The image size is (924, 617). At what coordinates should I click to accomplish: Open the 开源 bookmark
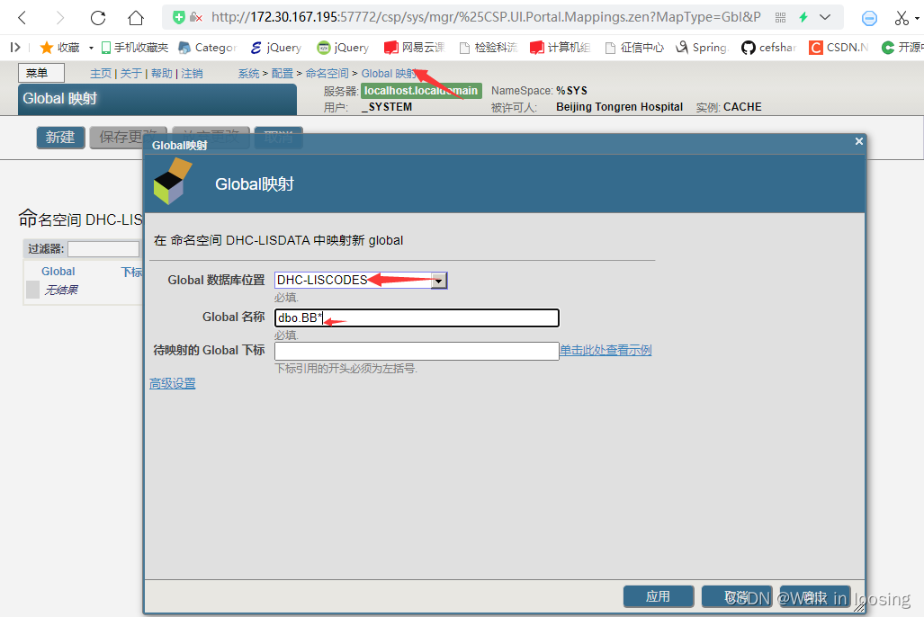click(902, 47)
